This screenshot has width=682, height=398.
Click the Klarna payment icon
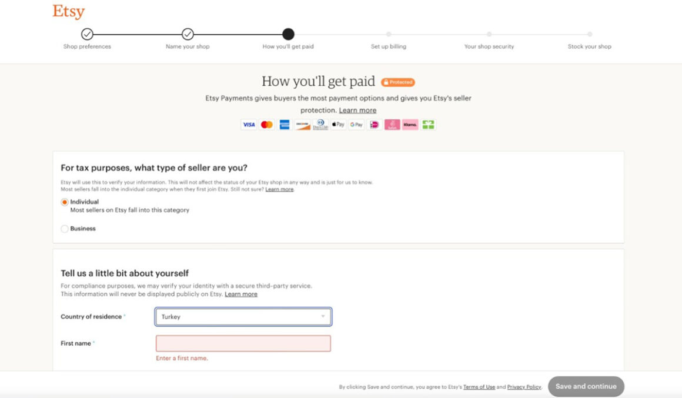pyautogui.click(x=409, y=124)
